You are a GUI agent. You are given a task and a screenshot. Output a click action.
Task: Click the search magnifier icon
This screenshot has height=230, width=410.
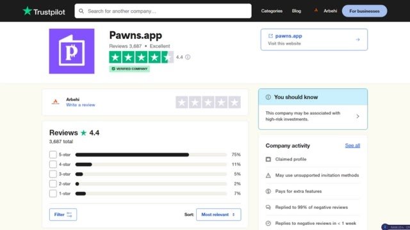(81, 11)
